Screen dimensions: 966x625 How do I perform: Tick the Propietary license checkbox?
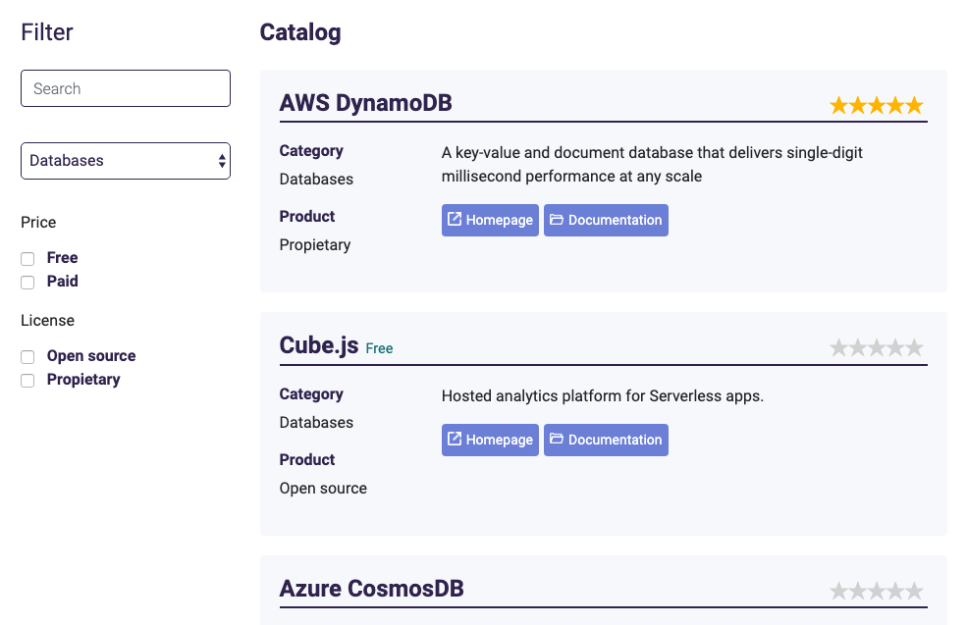27,381
